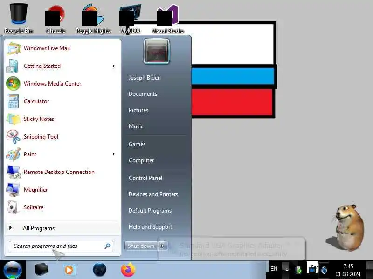This screenshot has height=279, width=373.
Task: Open the dark round taskbar icon
Action: pyautogui.click(x=99, y=270)
